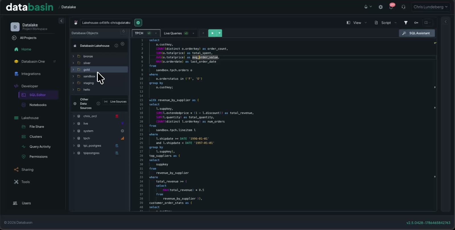The image size is (455, 230).
Task: Expand the live data source
Action: (x=74, y=124)
